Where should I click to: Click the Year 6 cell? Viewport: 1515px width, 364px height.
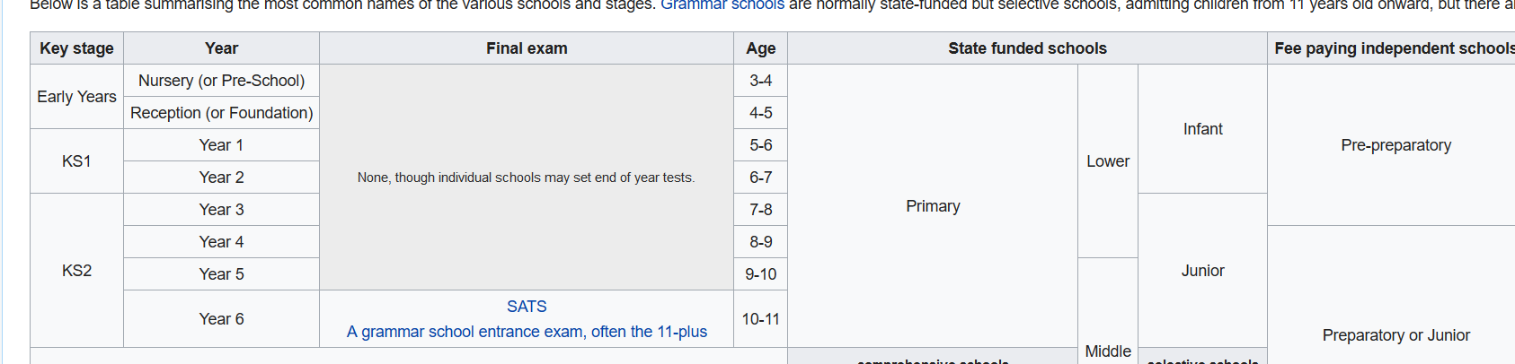click(x=221, y=319)
